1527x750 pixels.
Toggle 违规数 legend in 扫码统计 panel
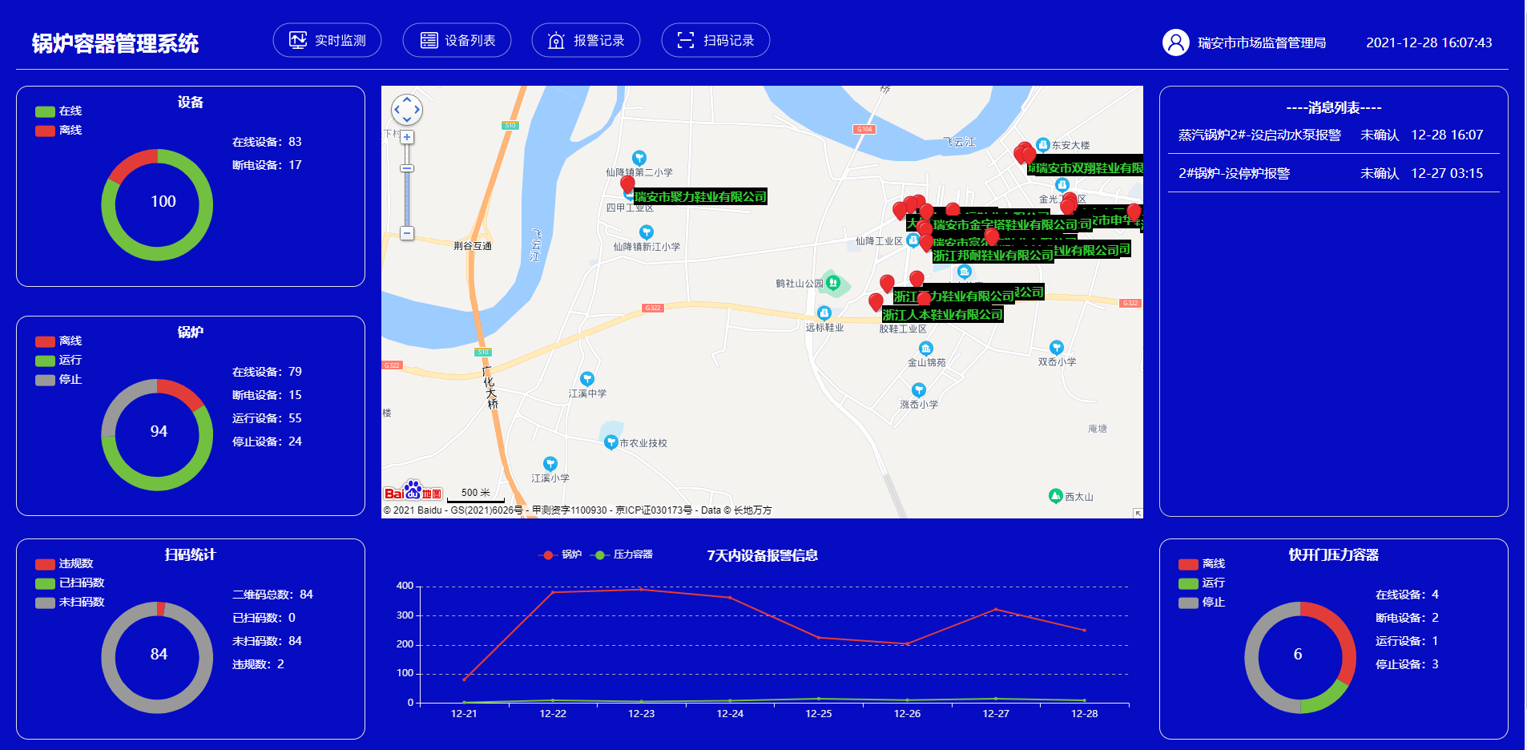tap(64, 564)
